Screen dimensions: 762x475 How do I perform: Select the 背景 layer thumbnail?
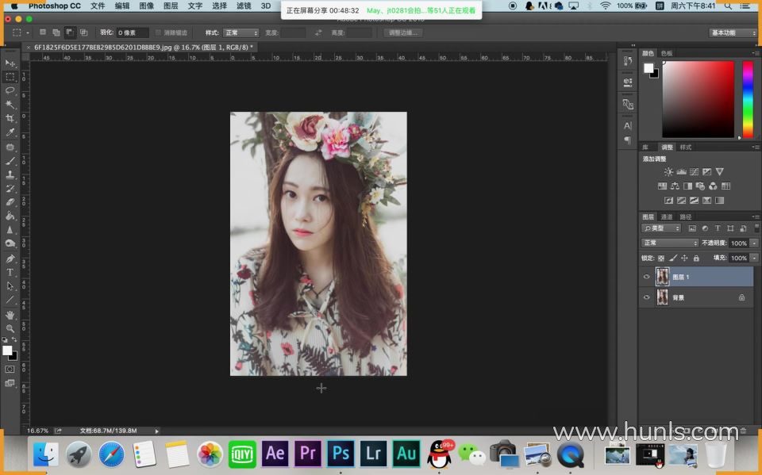[x=662, y=297]
